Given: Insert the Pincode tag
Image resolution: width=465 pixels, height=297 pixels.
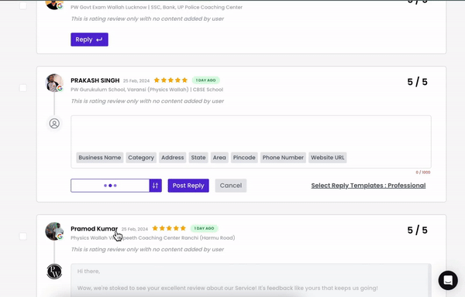Looking at the screenshot, I should tap(244, 158).
